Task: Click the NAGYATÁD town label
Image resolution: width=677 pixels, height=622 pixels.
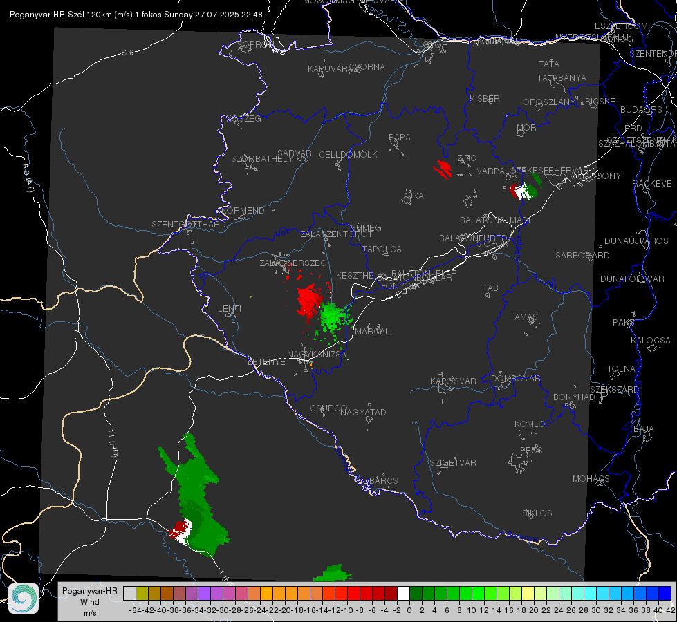Action: tap(363, 412)
